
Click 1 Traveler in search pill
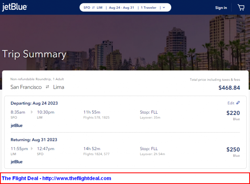tap(149, 7)
